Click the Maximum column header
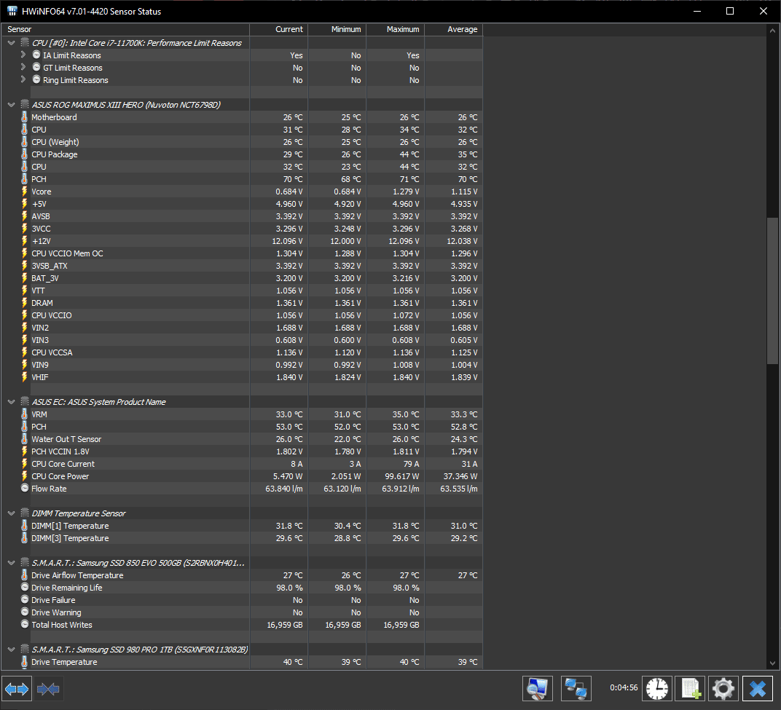 coord(396,29)
